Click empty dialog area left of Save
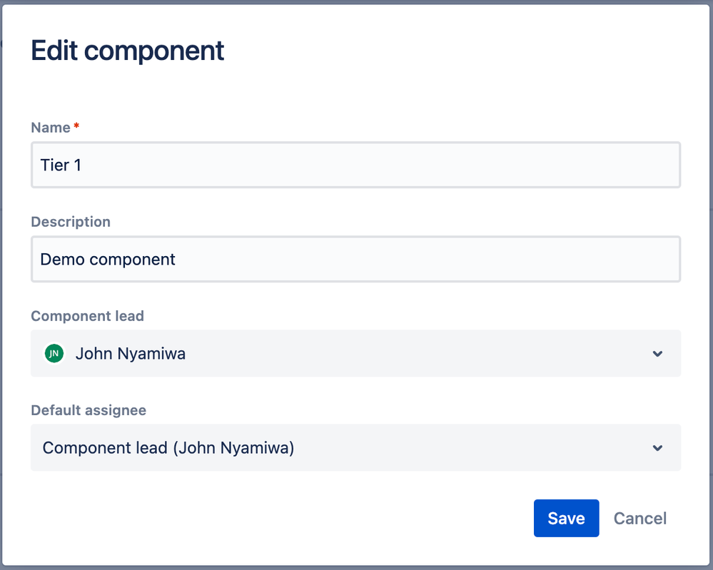Screen dimensions: 713x570 point(282,518)
